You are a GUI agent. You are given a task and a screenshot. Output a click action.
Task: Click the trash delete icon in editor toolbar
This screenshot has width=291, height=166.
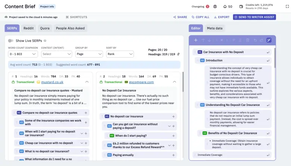(x=248, y=40)
